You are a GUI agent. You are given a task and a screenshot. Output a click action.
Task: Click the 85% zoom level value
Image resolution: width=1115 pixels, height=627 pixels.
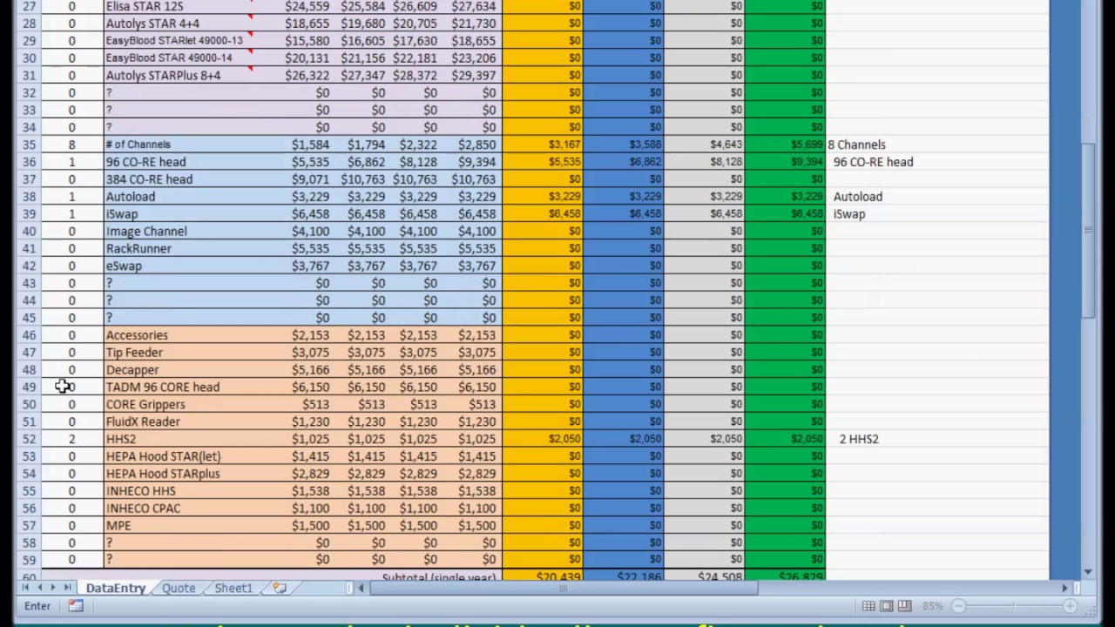tap(933, 606)
